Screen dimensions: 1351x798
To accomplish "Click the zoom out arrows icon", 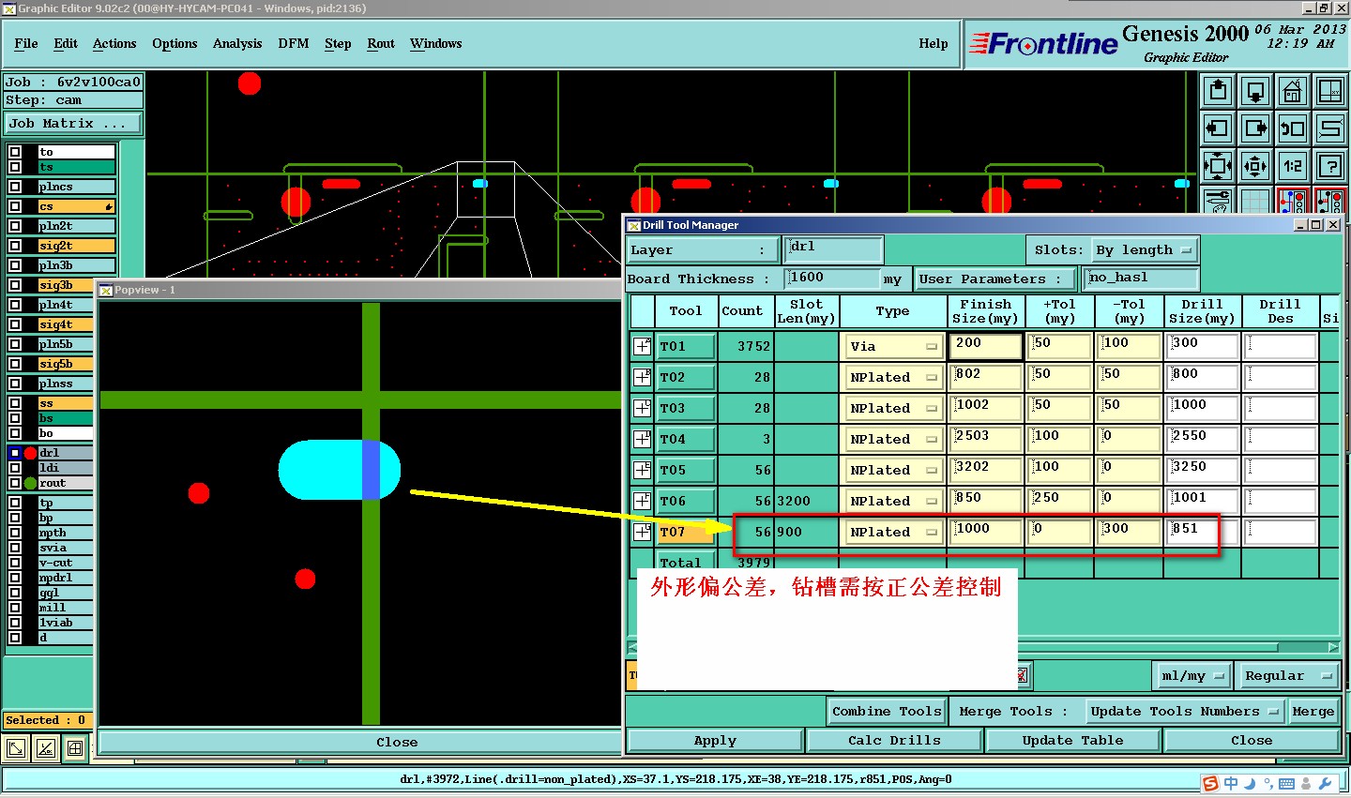I will (x=1255, y=166).
